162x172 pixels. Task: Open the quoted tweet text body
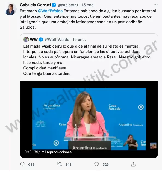[87, 60]
